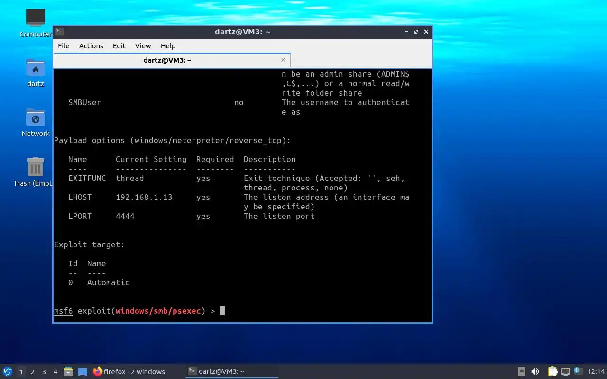Click the terminal window menu icon in title bar

(60, 32)
